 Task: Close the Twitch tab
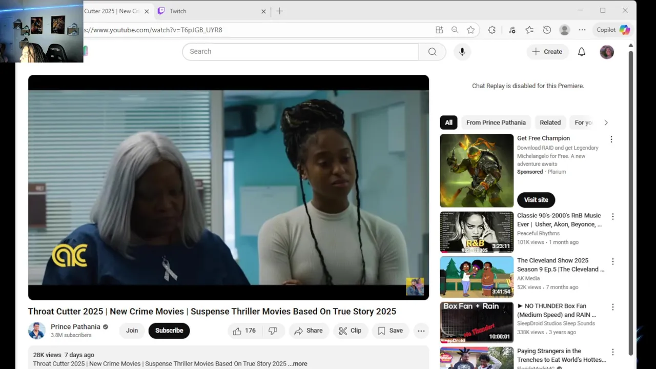[x=263, y=11]
